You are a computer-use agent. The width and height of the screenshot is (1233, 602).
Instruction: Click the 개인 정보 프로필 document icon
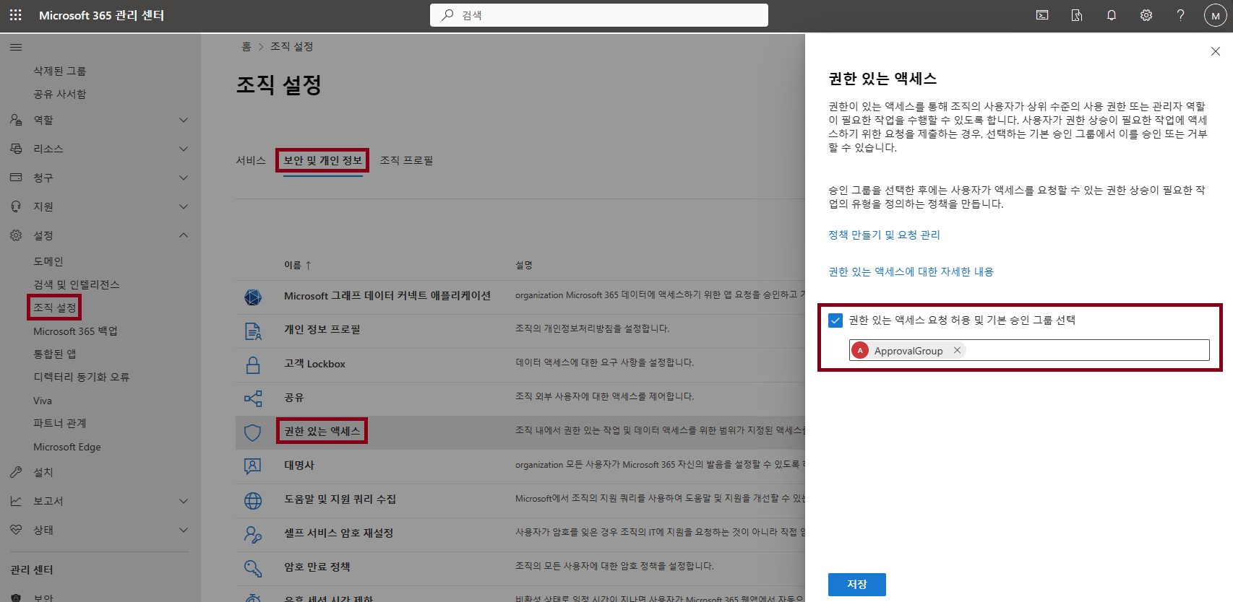252,331
